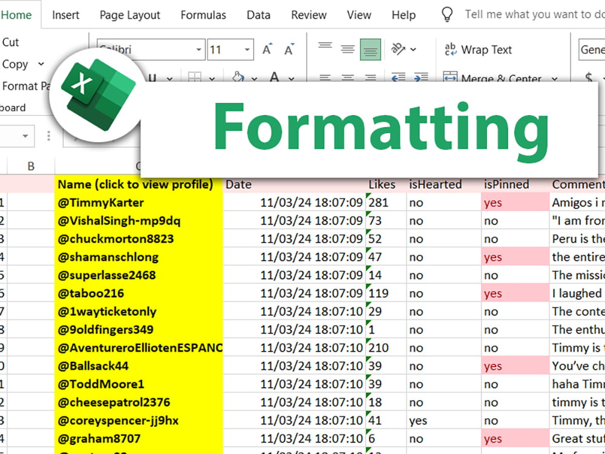Open the Number Format box showing General
The height and width of the screenshot is (454, 605).
point(592,50)
